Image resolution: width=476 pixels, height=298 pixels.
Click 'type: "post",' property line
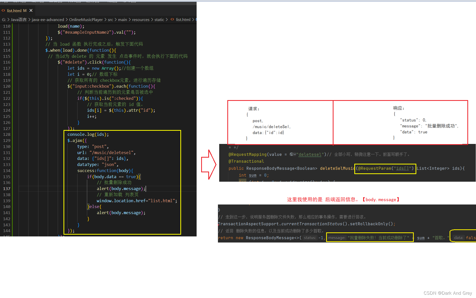click(93, 146)
